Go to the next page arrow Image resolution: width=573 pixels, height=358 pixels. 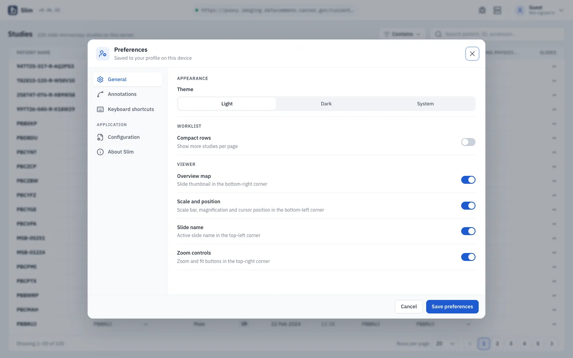pos(552,344)
